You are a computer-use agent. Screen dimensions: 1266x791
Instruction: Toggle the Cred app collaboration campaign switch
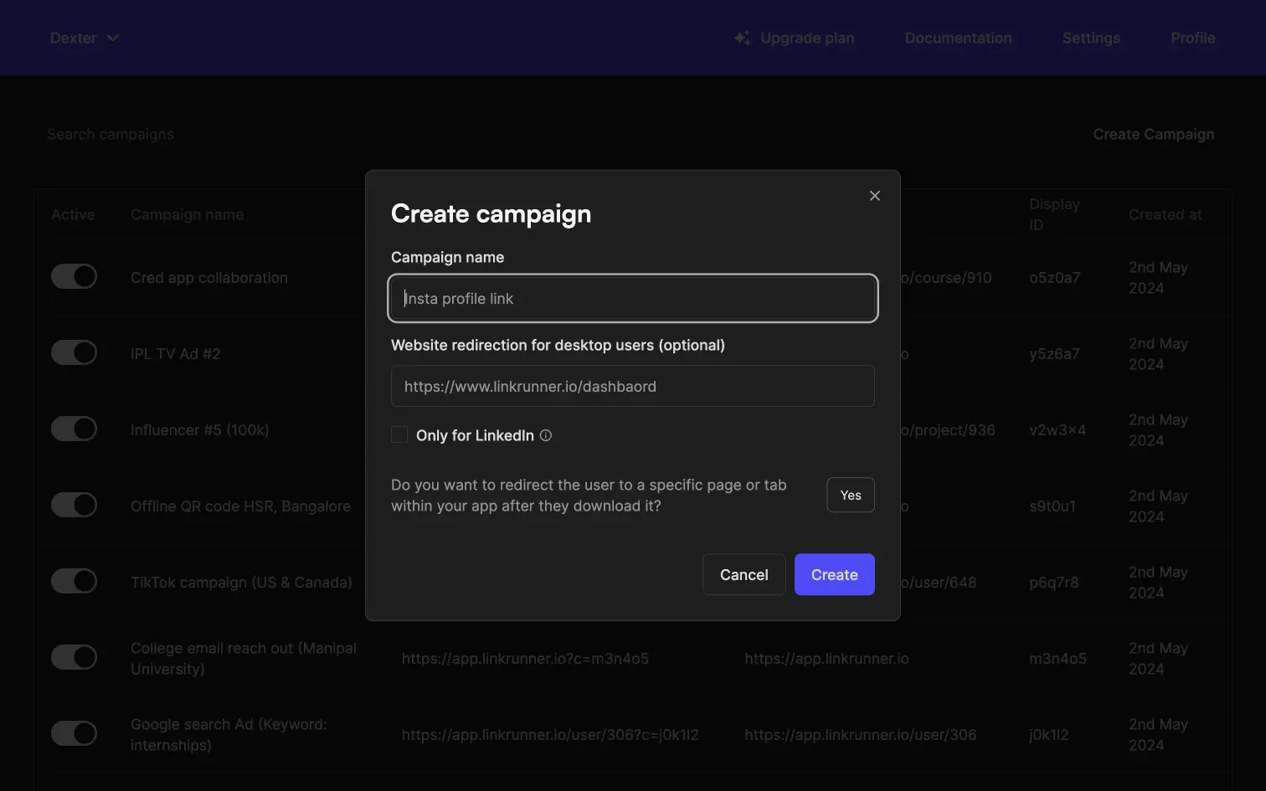click(x=74, y=277)
